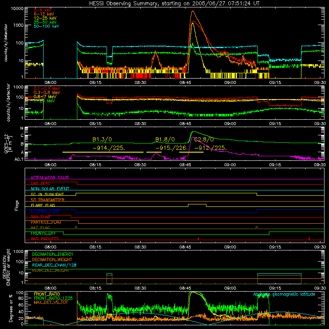The height and width of the screenshot is (329, 329).
Task: Click the BAD_PACKETS red tick near 09:26
Action: coord(309,239)
